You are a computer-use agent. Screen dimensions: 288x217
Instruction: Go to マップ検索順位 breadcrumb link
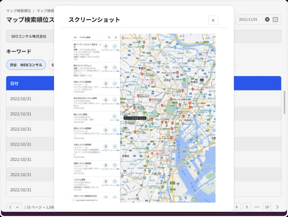point(19,11)
